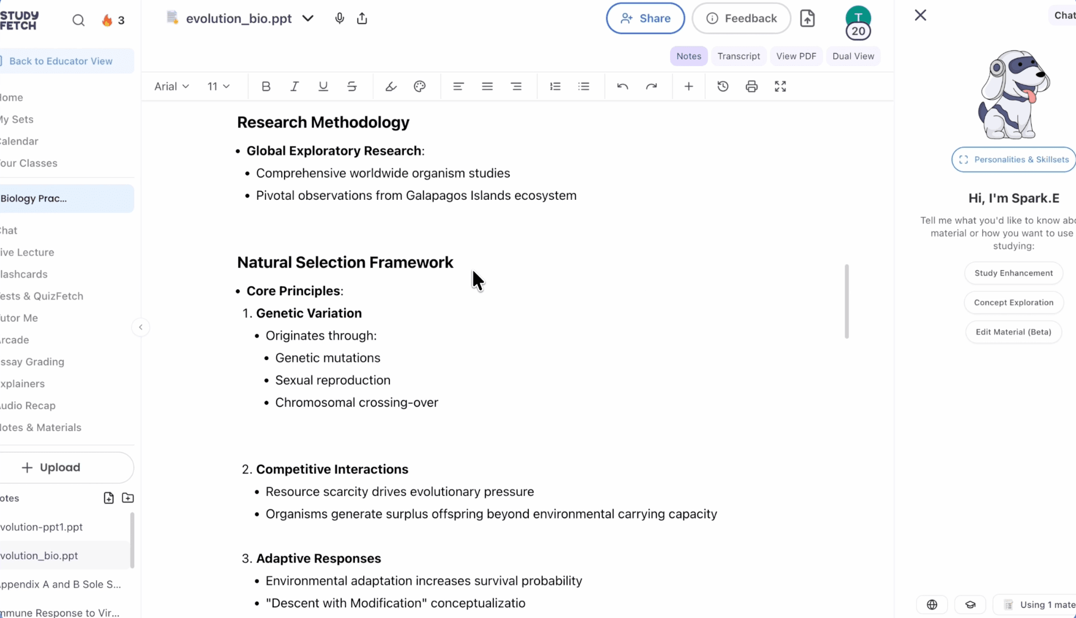Open version history clock icon
Screen dimensions: 1076x618
[723, 86]
